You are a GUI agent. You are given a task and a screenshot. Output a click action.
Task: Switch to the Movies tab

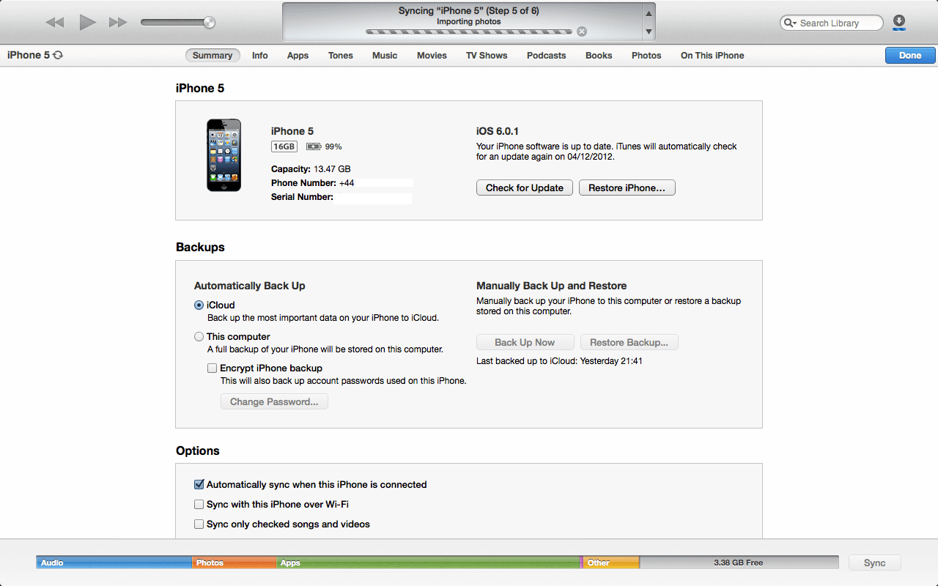point(432,56)
